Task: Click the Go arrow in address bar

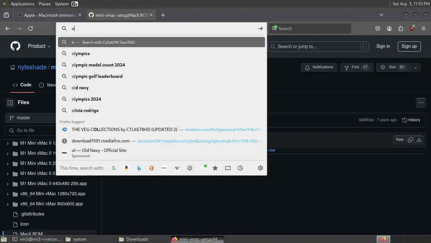Action: [x=260, y=28]
